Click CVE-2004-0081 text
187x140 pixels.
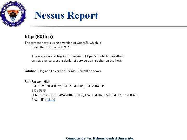[73, 86]
